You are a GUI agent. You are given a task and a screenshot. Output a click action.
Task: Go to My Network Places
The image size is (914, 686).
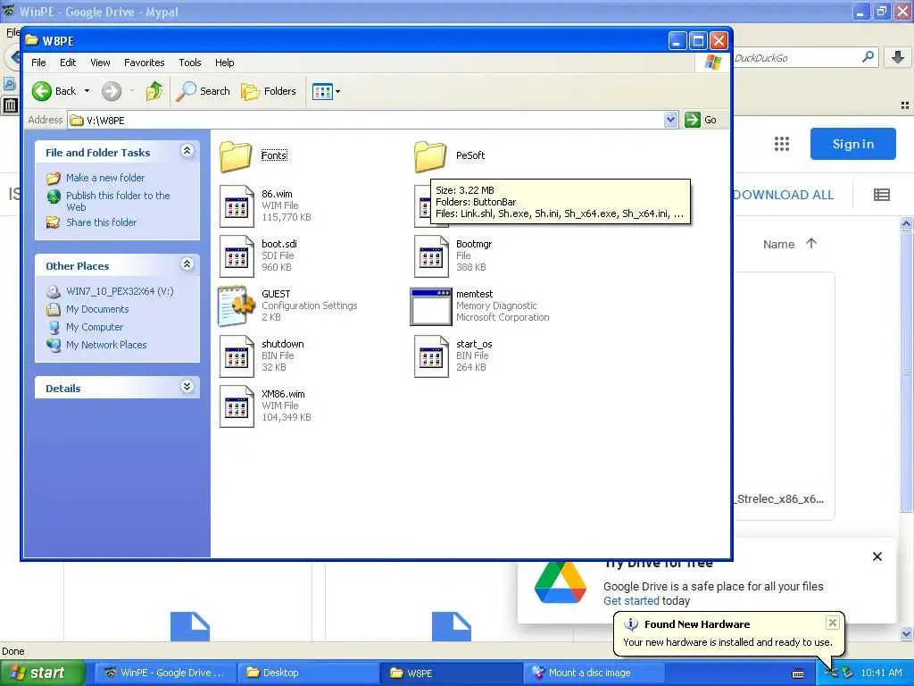coord(106,346)
